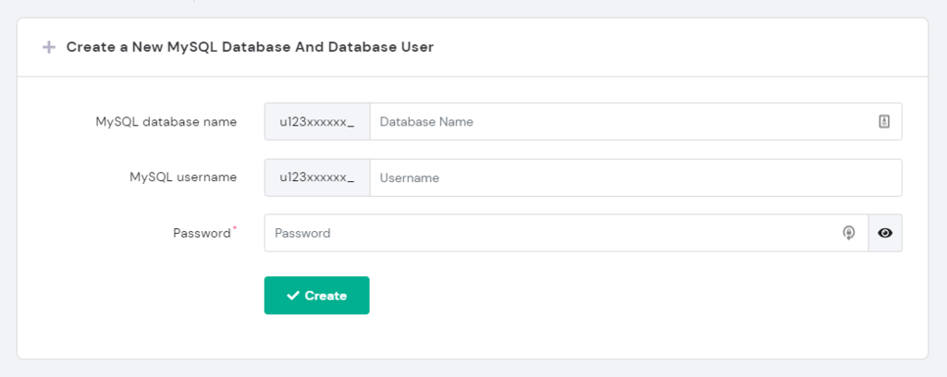Click the red required asterisk next to Password
The image size is (947, 377).
click(234, 227)
